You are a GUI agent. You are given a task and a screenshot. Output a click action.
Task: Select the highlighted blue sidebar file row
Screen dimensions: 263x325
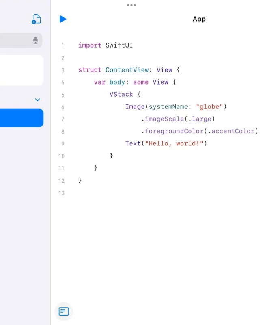(22, 118)
